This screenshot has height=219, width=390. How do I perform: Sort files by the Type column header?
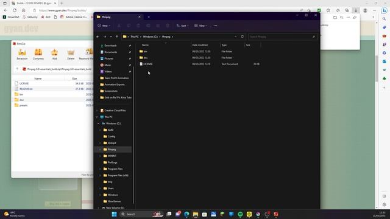coord(224,45)
